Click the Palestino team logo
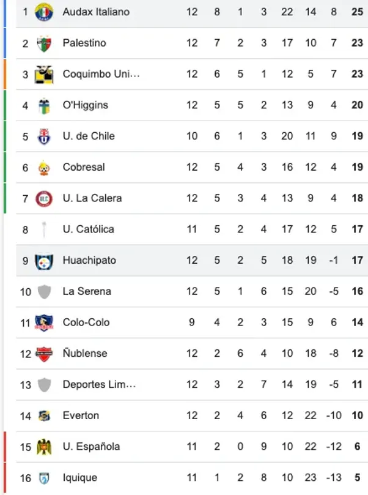The width and height of the screenshot is (368, 495). coord(44,43)
